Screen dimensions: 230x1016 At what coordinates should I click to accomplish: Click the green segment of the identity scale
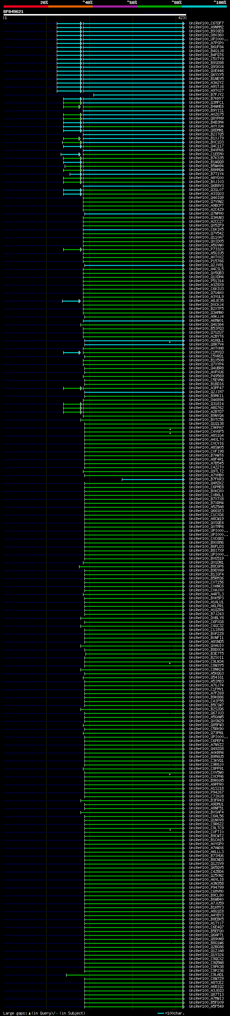pos(160,6)
